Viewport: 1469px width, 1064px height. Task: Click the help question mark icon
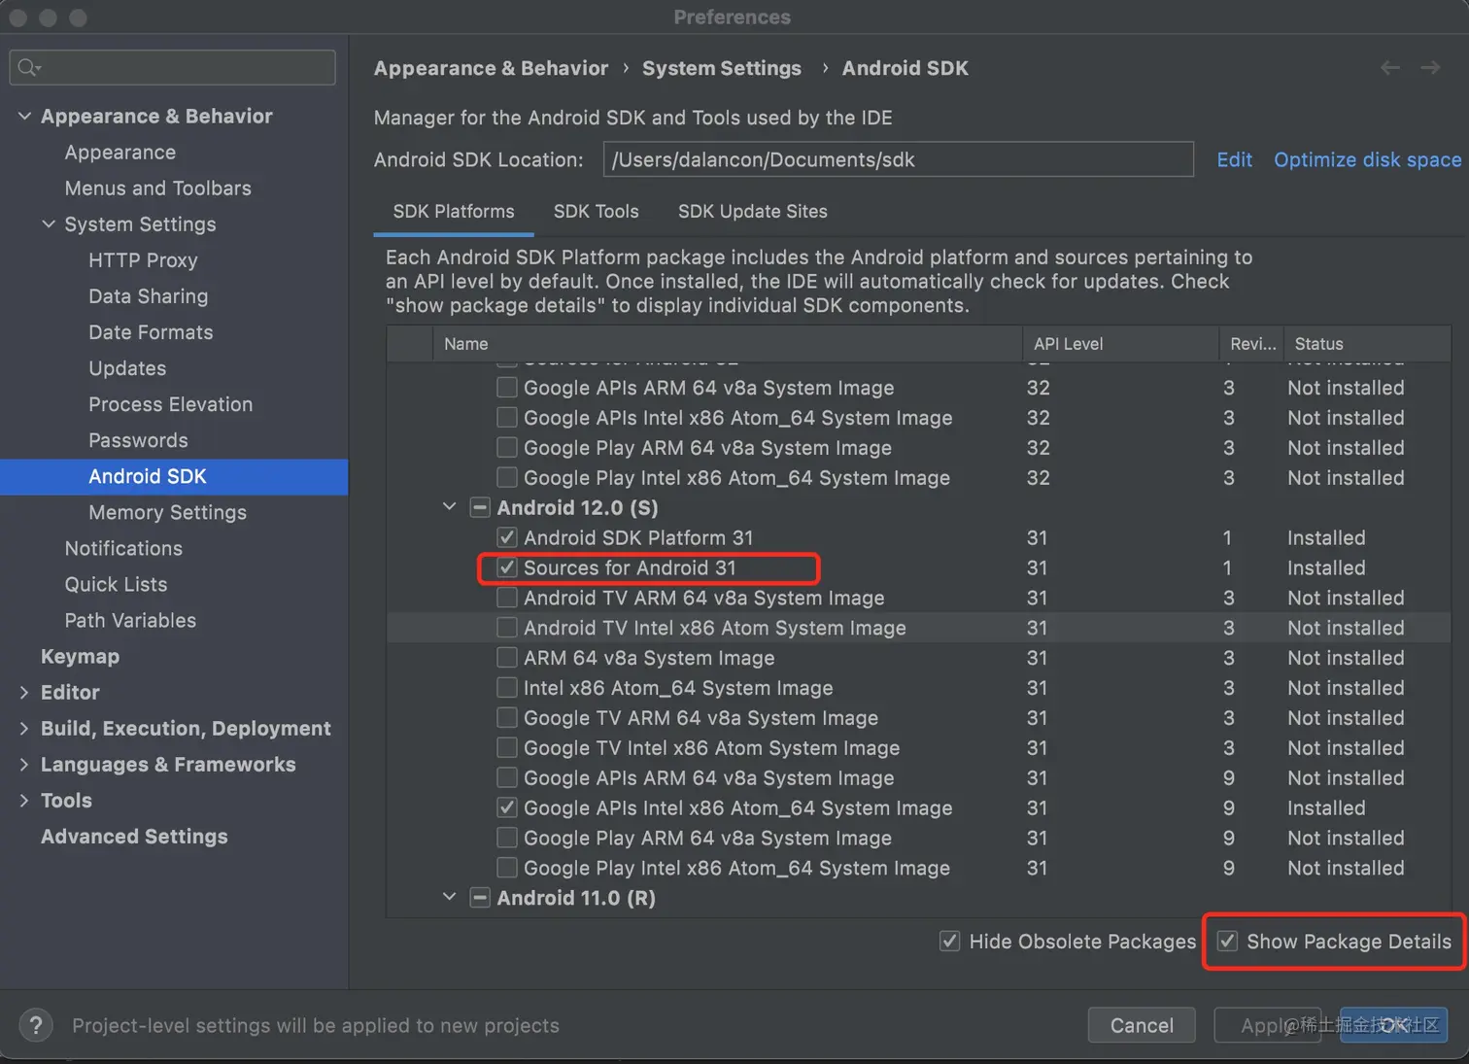(36, 1025)
